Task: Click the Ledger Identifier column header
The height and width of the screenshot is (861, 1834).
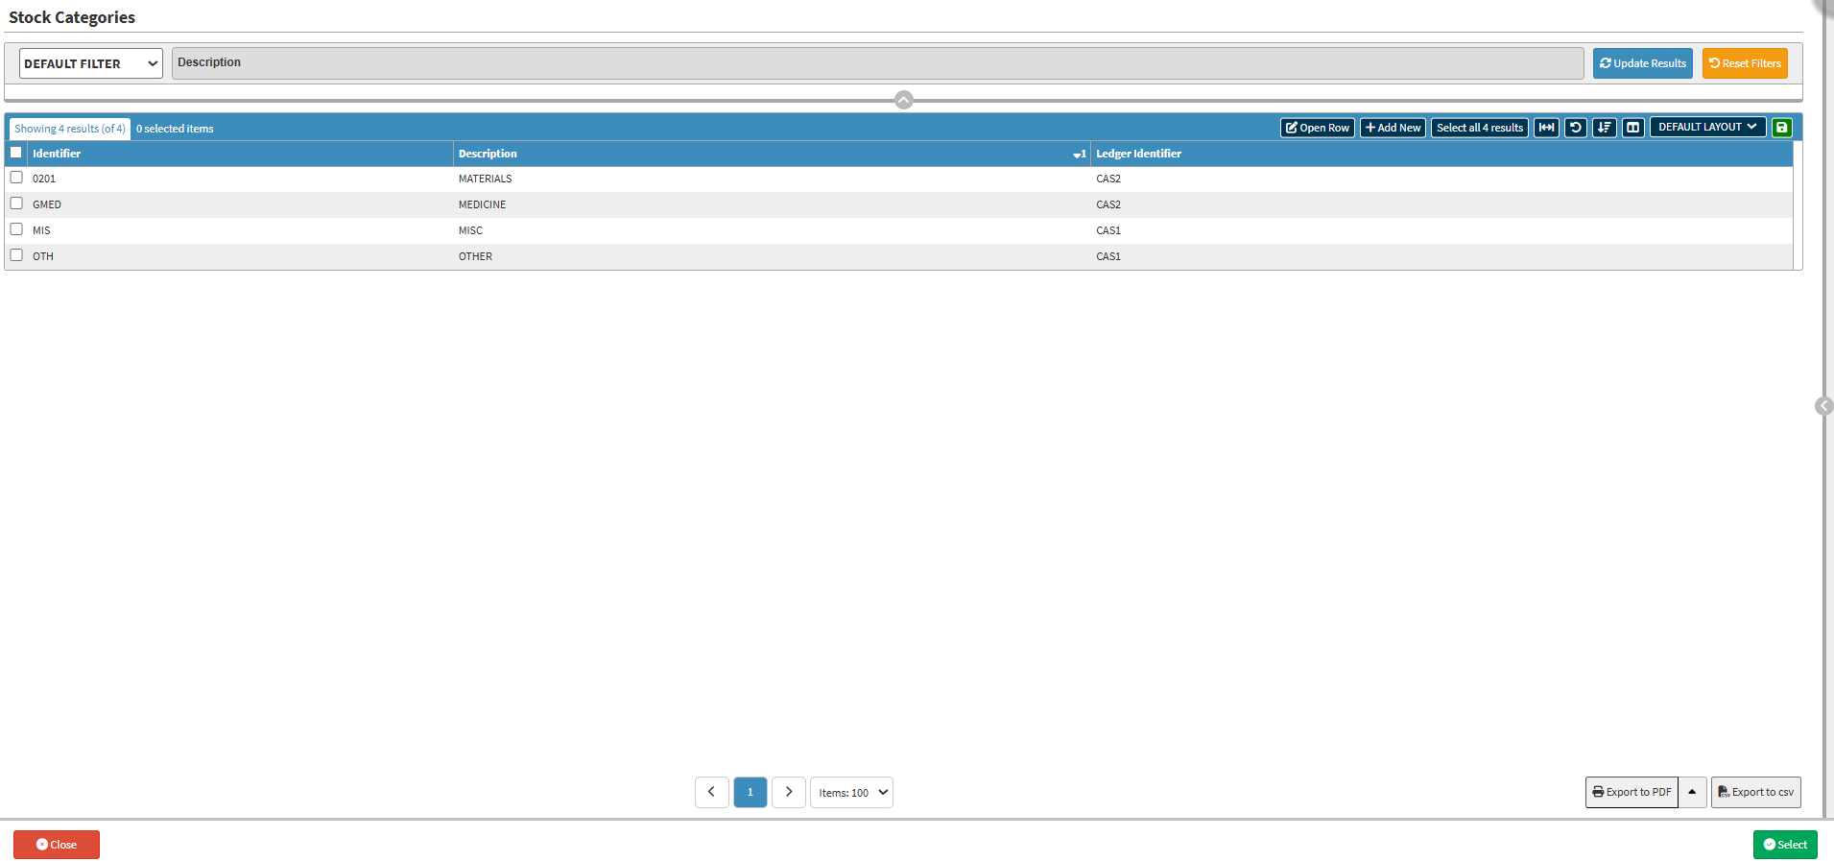Action: click(x=1138, y=154)
